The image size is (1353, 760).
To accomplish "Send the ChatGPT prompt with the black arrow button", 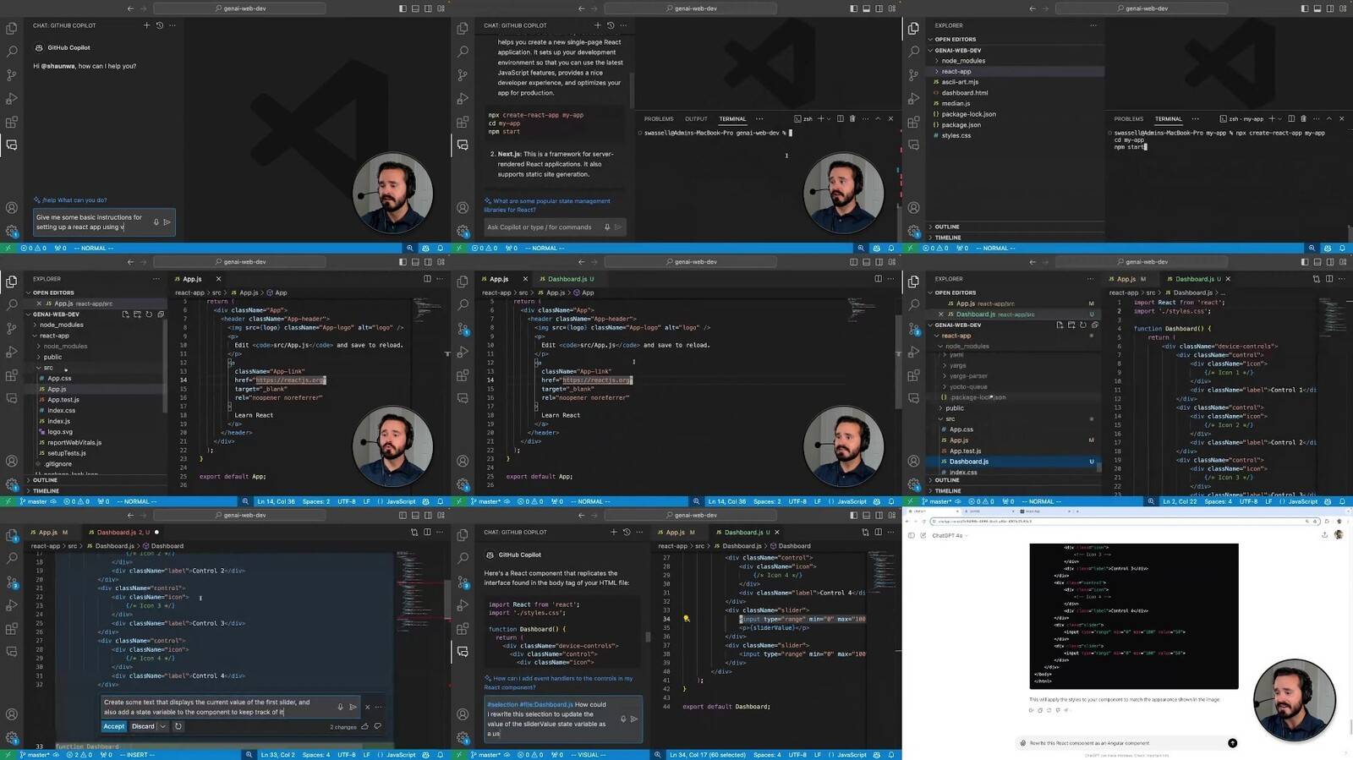I will (1232, 743).
